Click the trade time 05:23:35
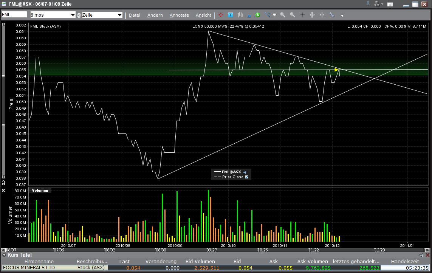The image size is (432, 273). coord(417,268)
